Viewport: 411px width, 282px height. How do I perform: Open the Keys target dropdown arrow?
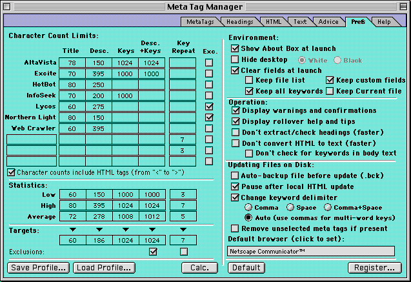[x=126, y=230]
